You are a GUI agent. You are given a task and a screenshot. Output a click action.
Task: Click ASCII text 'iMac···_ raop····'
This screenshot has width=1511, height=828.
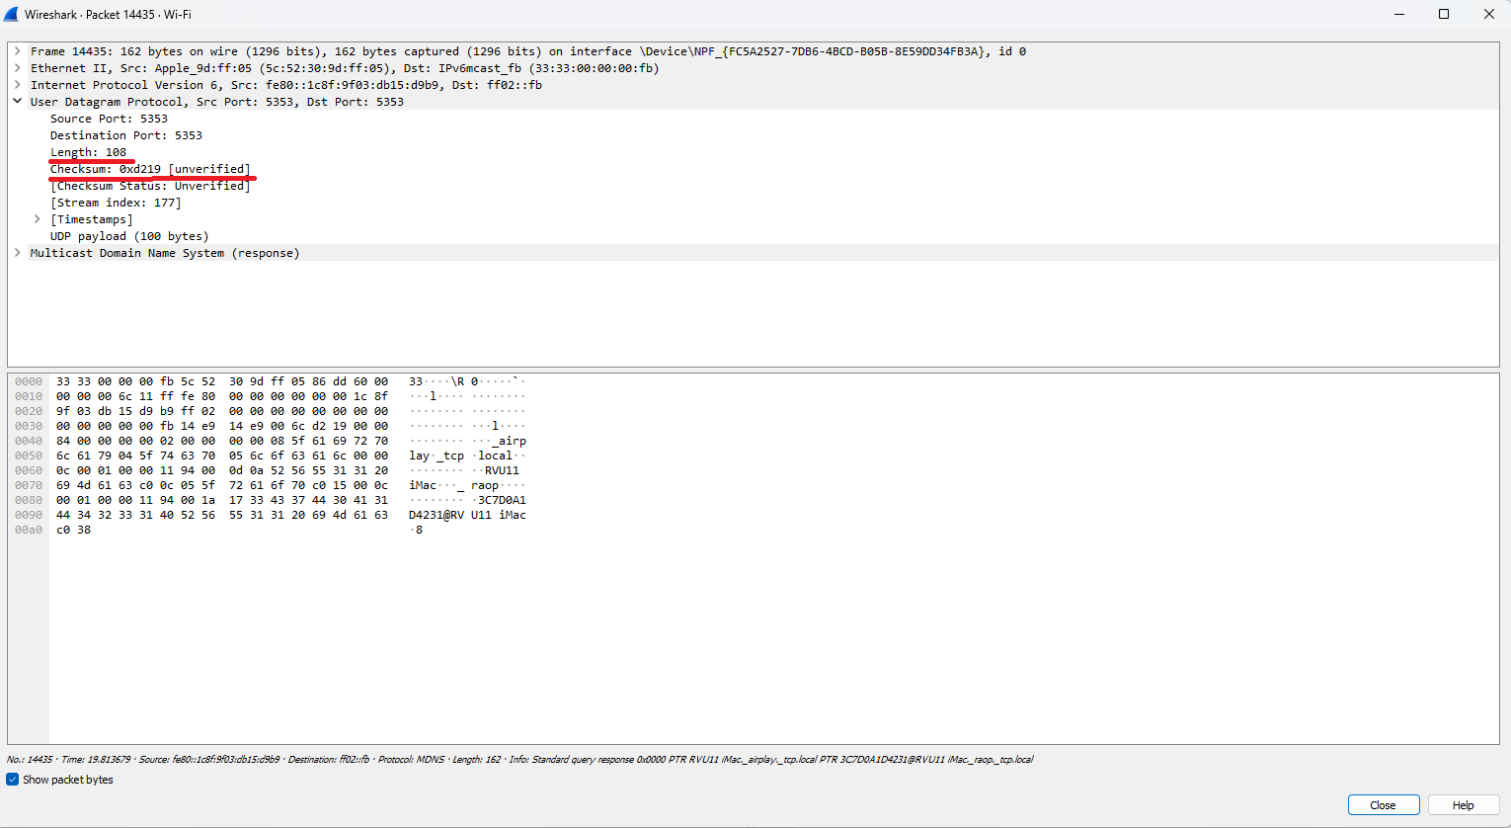click(x=467, y=485)
